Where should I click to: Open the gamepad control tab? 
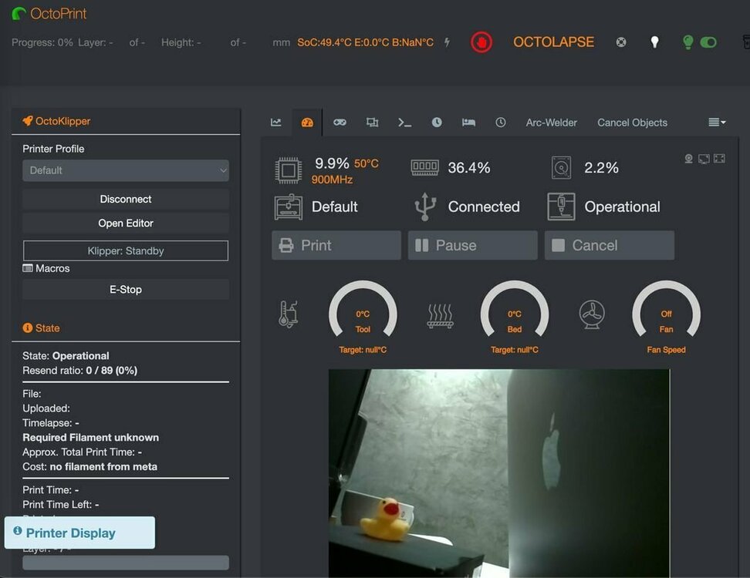340,123
